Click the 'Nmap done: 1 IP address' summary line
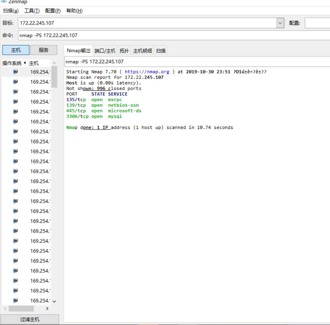The height and width of the screenshot is (325, 330). [150, 128]
